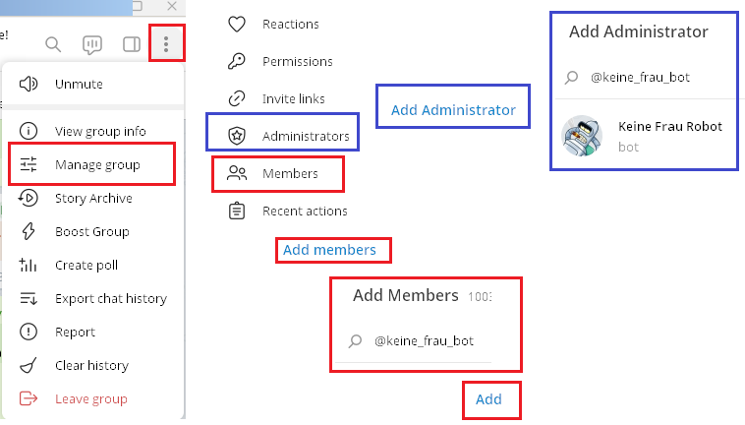Click the Add members link
745x425 pixels.
tap(329, 250)
